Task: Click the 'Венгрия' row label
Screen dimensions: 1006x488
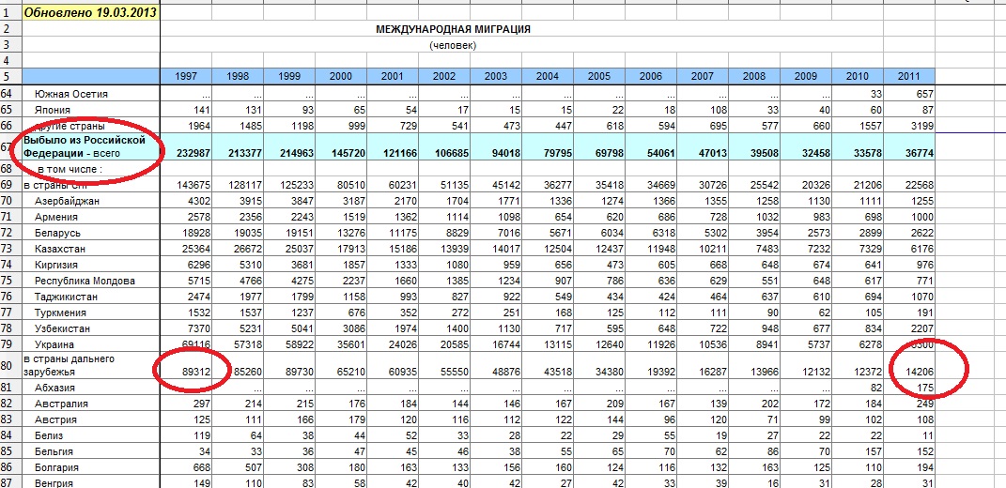Action: pos(55,481)
